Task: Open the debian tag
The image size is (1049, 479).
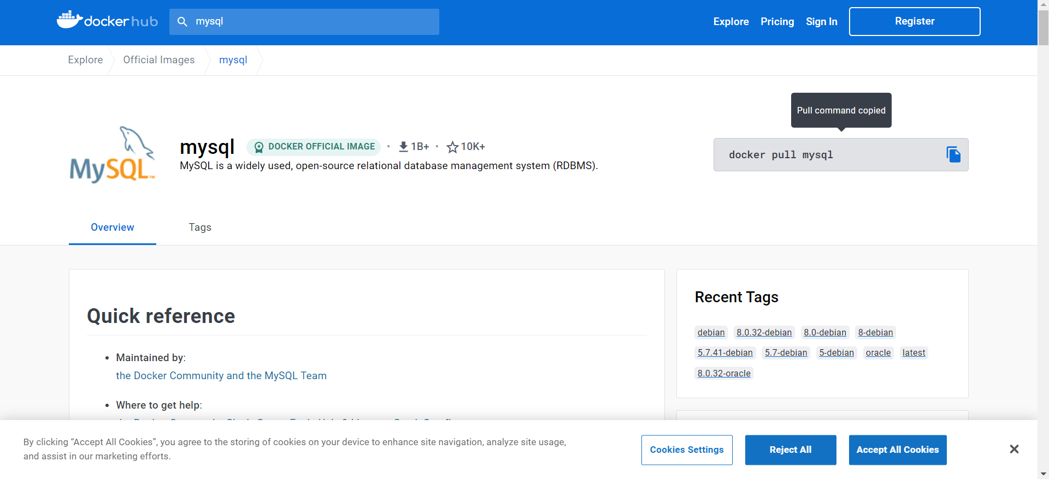Action: tap(711, 332)
